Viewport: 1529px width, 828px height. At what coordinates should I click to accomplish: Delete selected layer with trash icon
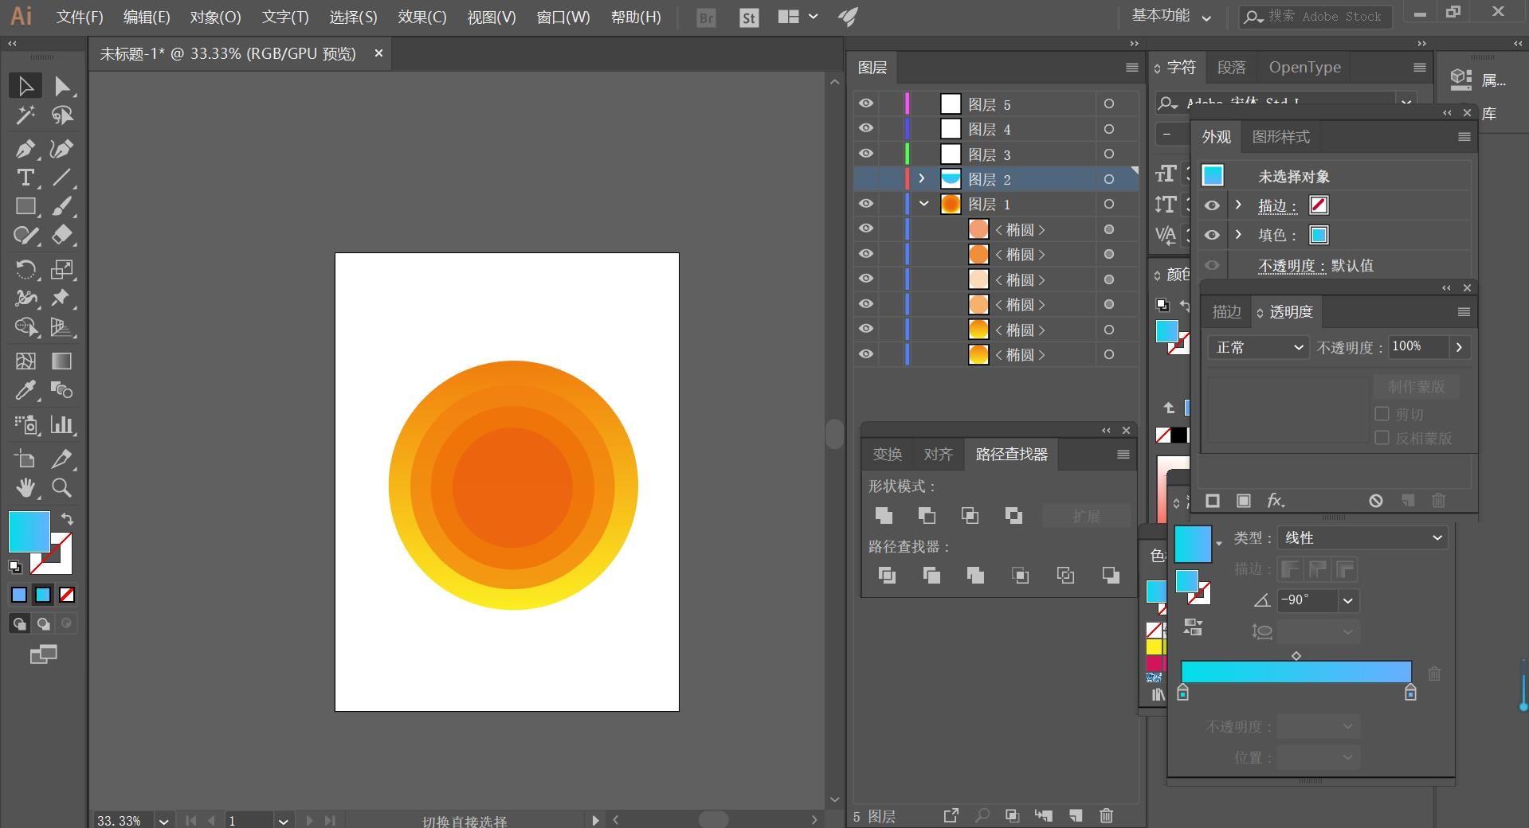[x=1106, y=815]
